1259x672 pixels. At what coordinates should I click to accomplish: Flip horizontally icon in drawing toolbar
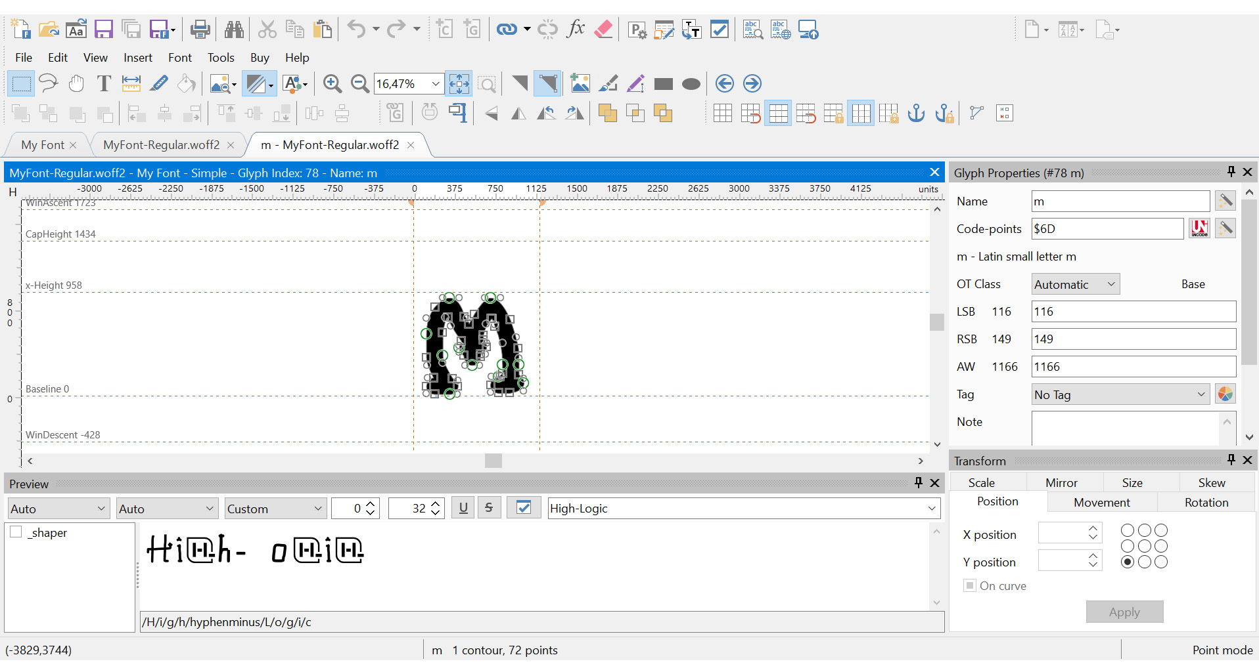coord(518,114)
